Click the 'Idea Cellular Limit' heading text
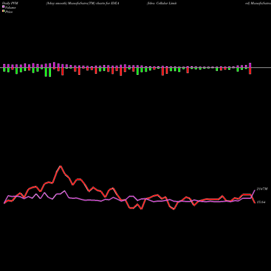Screen dimensions: 271x271 162,3
